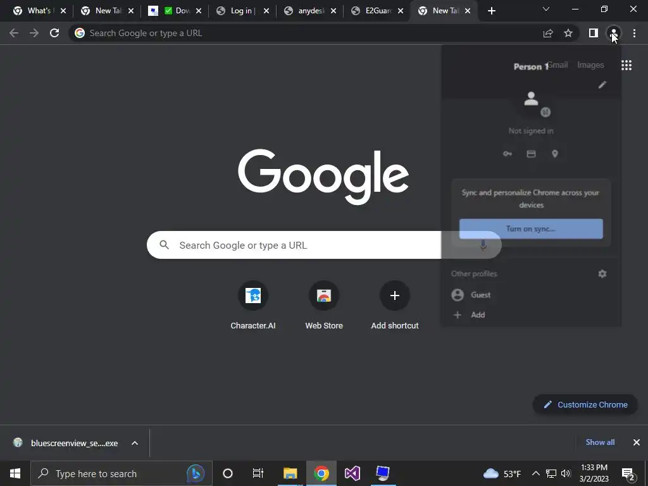Click the Bing chat icon in search box
Viewport: 648px width, 486px height.
(196, 473)
